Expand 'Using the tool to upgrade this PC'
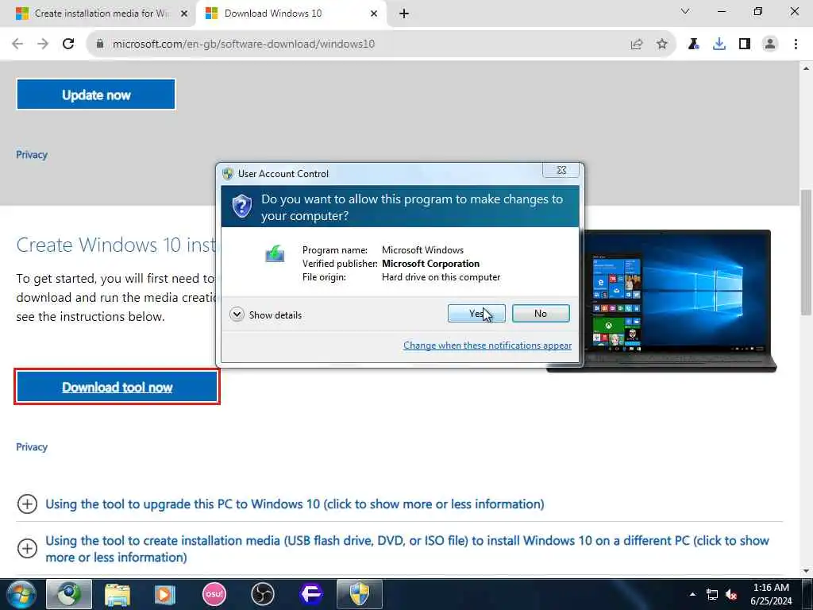The height and width of the screenshot is (610, 813). tap(280, 504)
